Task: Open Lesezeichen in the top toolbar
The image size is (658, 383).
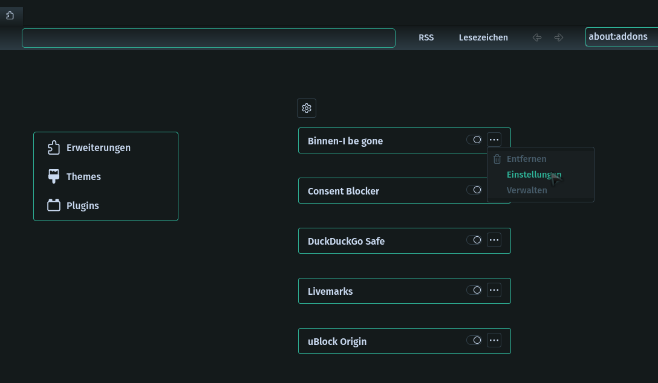Action: coord(483,37)
